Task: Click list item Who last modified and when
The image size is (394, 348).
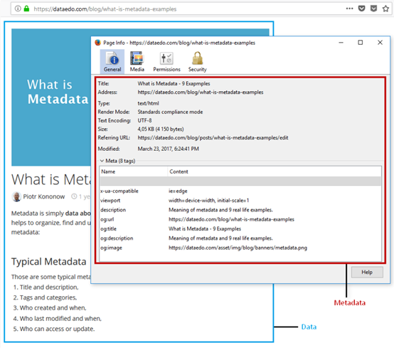Action: (x=60, y=319)
